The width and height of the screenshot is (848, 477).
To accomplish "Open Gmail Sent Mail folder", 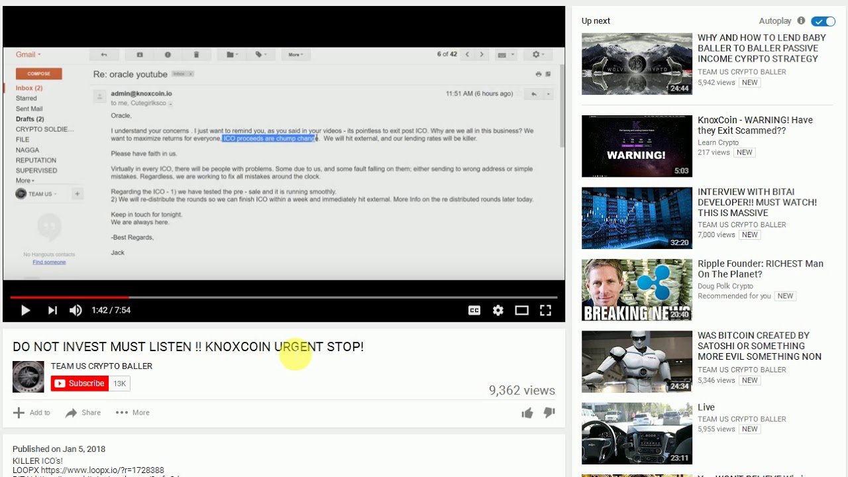I will (29, 109).
